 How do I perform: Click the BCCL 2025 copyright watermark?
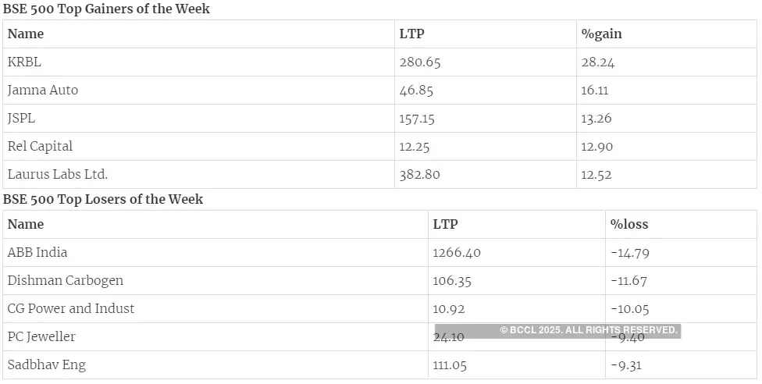589,331
